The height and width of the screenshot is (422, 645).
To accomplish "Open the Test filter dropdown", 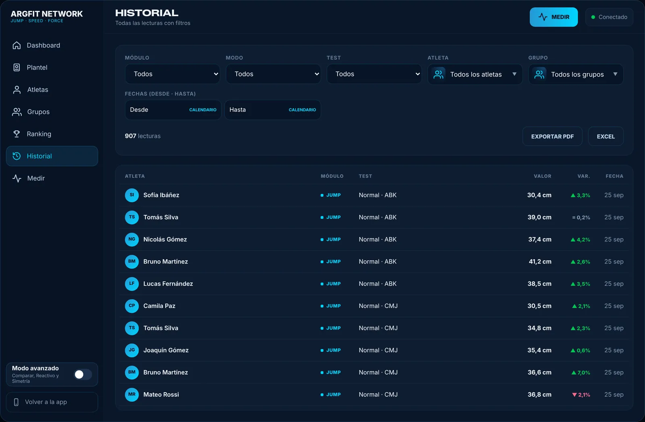I will point(374,74).
